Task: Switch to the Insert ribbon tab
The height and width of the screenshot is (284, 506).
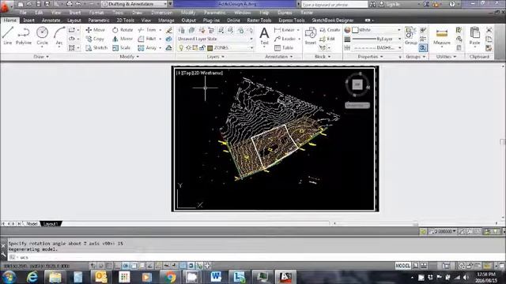Action: coord(28,20)
